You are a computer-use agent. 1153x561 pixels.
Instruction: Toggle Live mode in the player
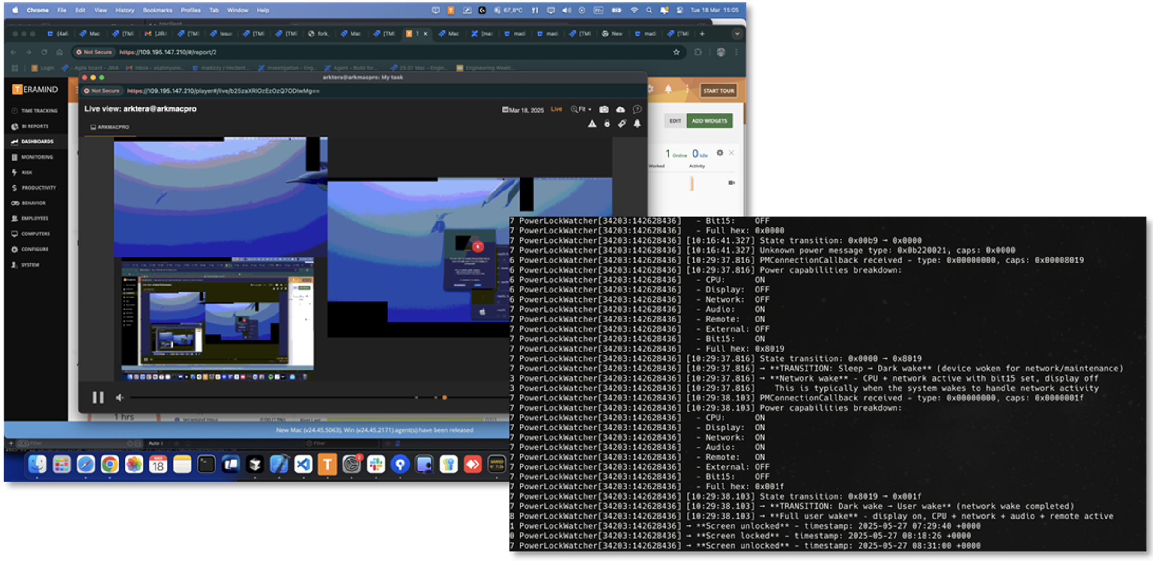[556, 109]
